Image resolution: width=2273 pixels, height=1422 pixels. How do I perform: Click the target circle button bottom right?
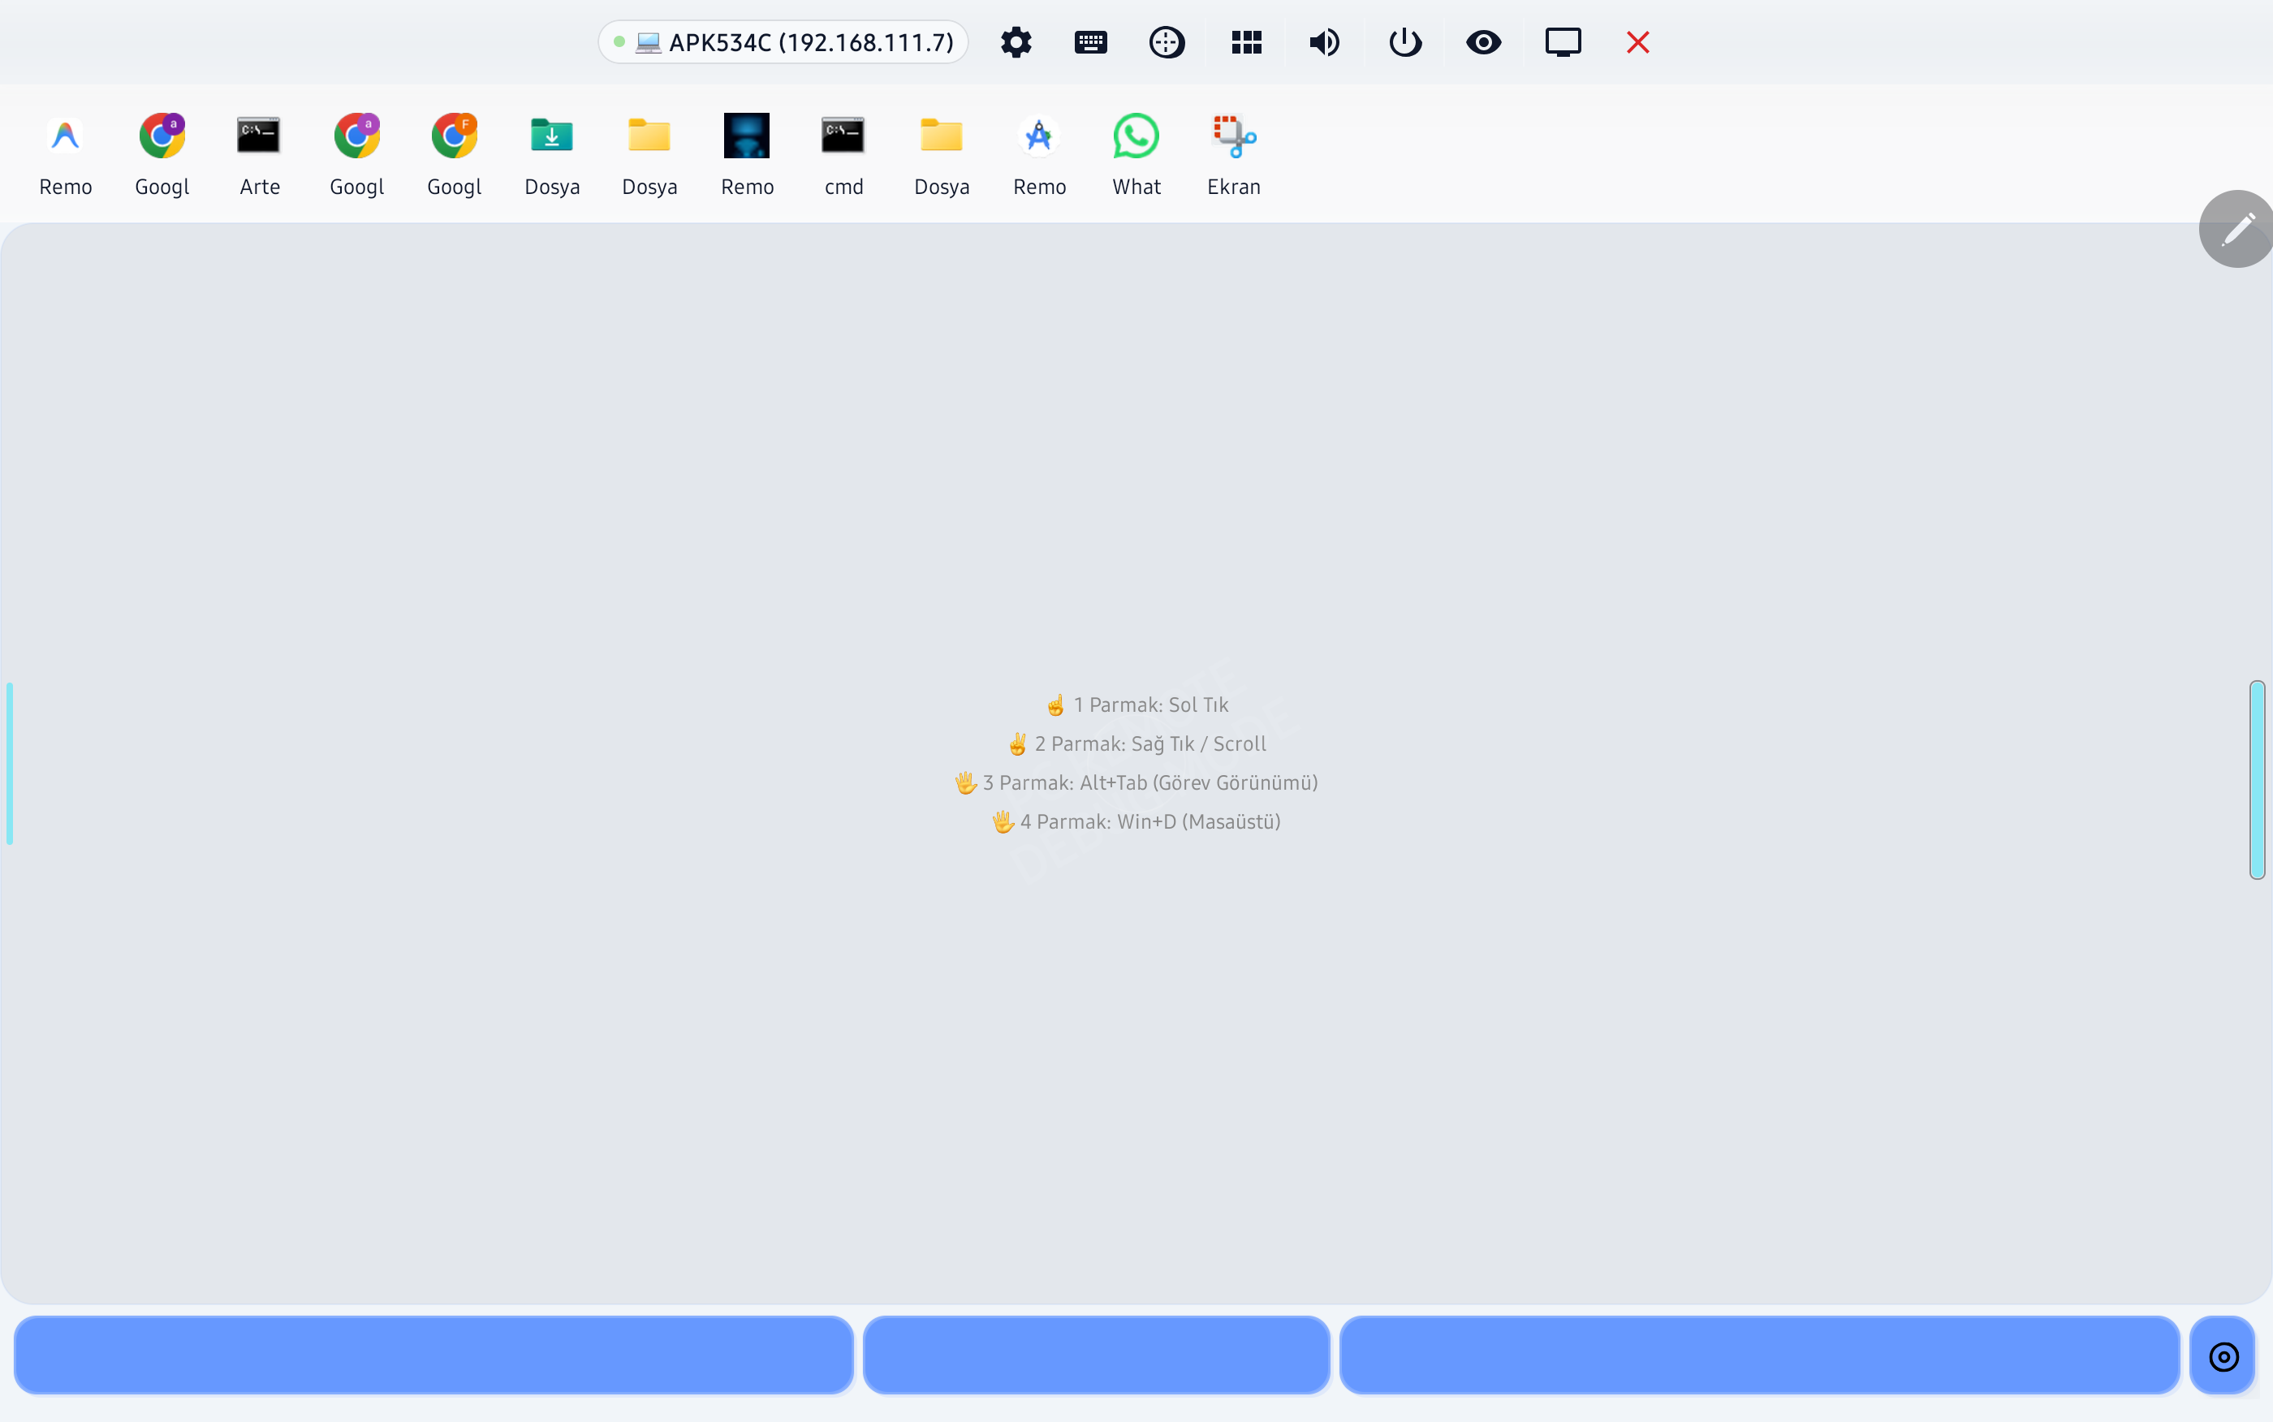[2223, 1356]
